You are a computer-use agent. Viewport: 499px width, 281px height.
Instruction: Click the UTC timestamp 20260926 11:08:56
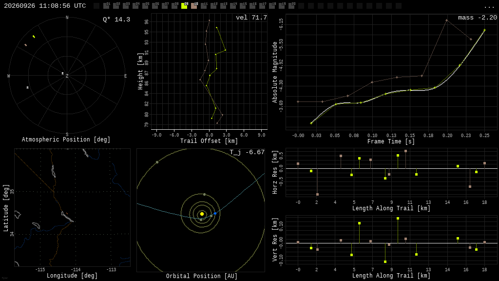pyautogui.click(x=45, y=6)
